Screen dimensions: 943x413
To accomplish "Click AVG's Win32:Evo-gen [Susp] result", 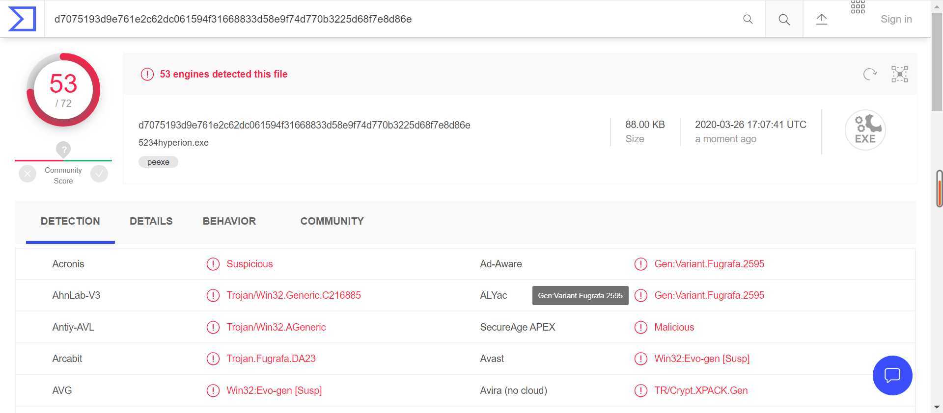I will [x=274, y=390].
